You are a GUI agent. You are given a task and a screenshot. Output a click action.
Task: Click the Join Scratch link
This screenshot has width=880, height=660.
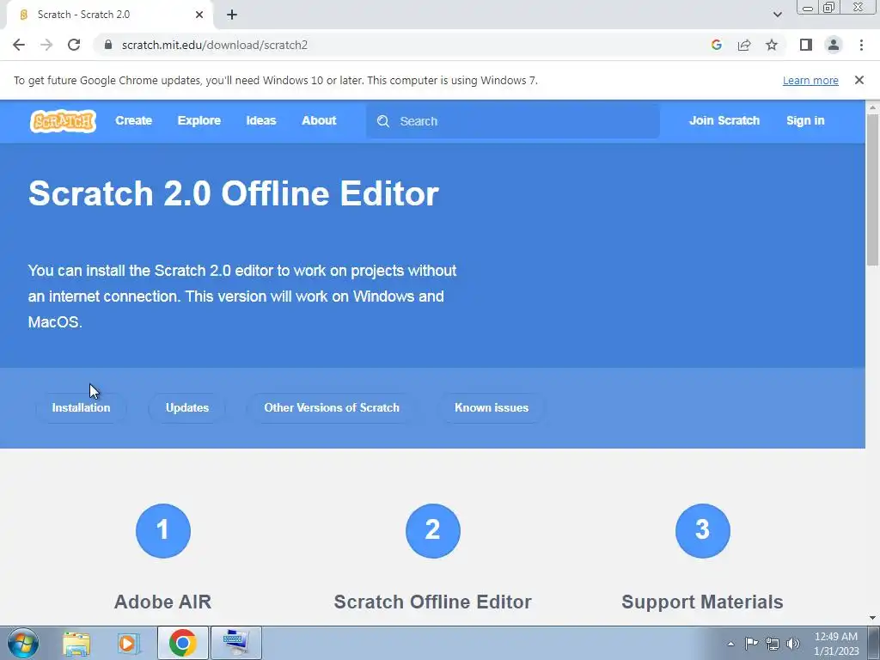coord(724,120)
